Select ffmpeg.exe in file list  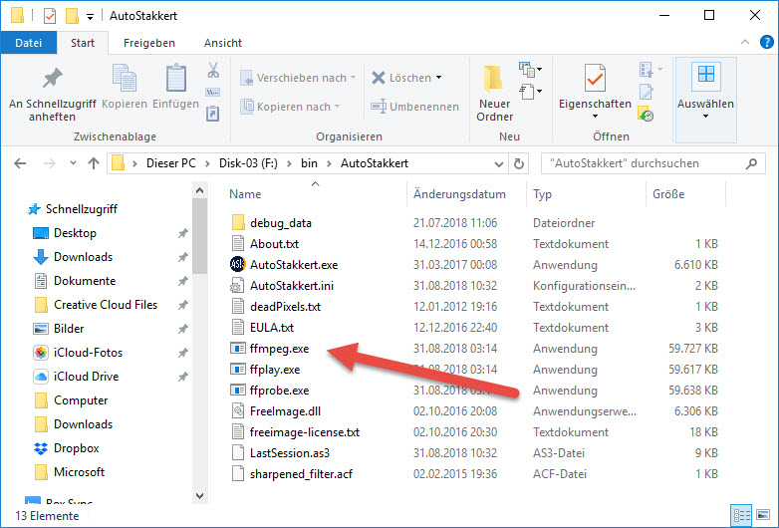(278, 349)
